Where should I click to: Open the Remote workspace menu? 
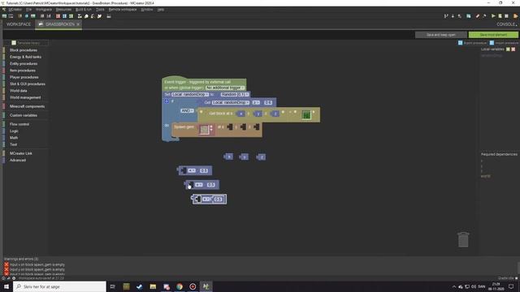123,10
